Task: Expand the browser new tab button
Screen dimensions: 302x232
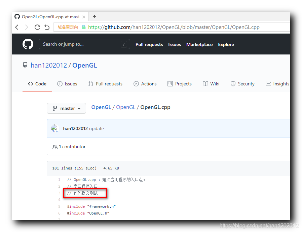Action: [x=94, y=16]
